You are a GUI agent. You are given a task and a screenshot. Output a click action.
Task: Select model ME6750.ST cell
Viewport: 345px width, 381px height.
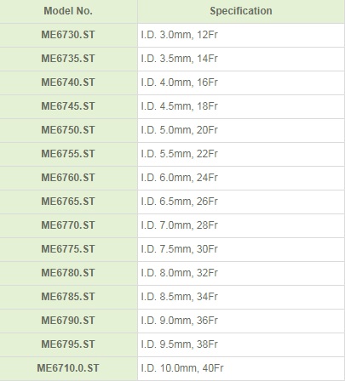click(x=68, y=130)
